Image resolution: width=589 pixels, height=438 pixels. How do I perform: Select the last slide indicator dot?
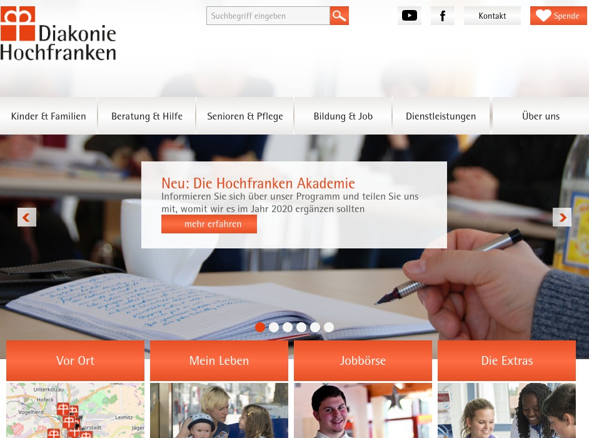(329, 327)
